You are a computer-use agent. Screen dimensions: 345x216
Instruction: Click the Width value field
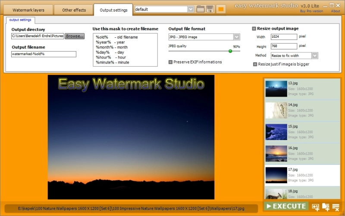click(x=284, y=37)
